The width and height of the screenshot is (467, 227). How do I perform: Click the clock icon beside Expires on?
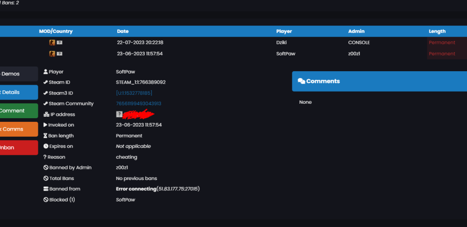tap(46, 146)
